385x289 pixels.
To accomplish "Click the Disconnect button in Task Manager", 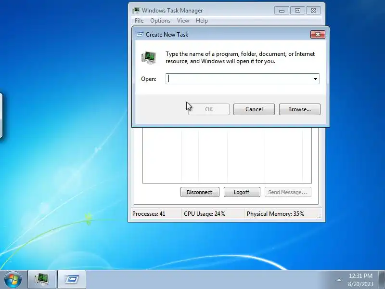I will [x=200, y=192].
